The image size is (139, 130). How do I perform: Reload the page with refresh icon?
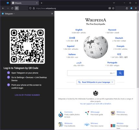[x=12, y=8]
